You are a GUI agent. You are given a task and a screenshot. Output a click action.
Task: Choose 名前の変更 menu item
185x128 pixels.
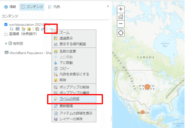[74, 51]
